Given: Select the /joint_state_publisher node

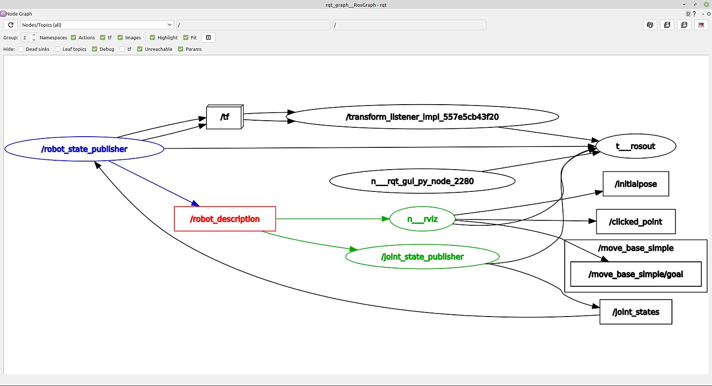Looking at the screenshot, I should 422,257.
